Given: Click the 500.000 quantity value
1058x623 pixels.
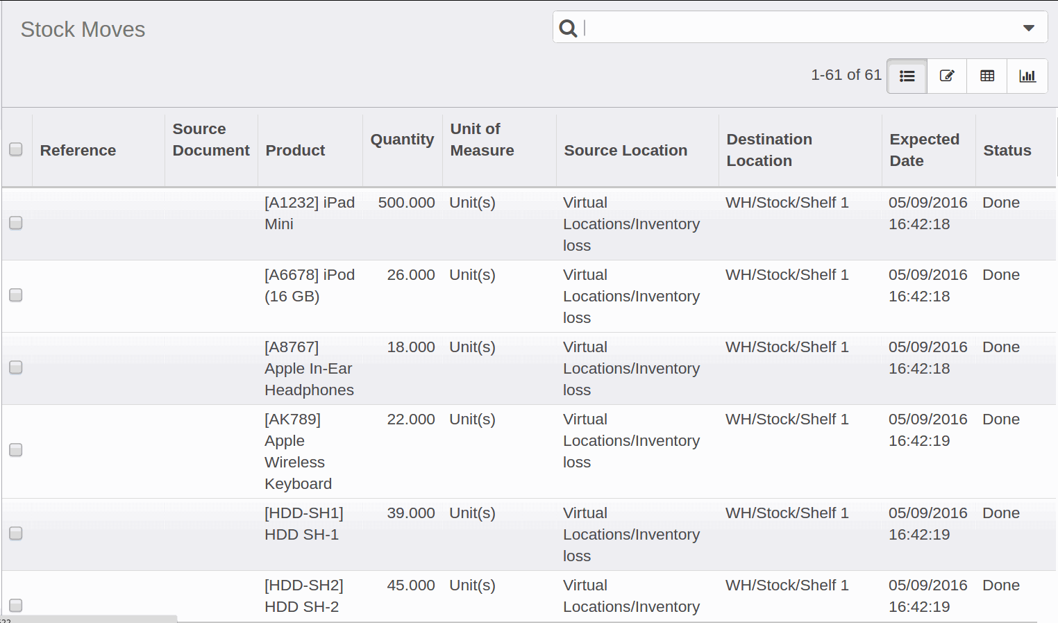Looking at the screenshot, I should pos(406,203).
